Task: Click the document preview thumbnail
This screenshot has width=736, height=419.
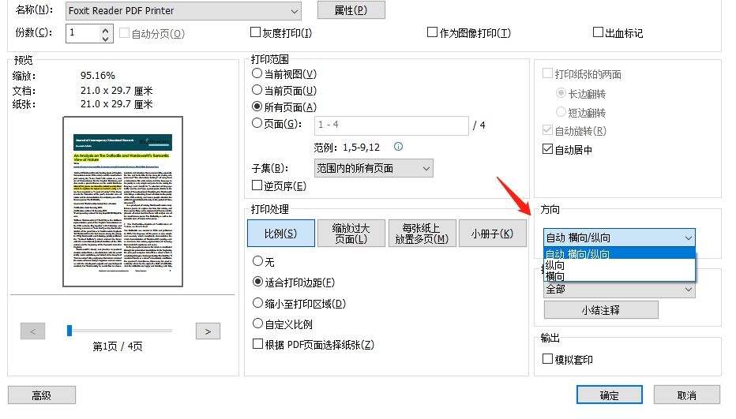Action: (x=123, y=202)
